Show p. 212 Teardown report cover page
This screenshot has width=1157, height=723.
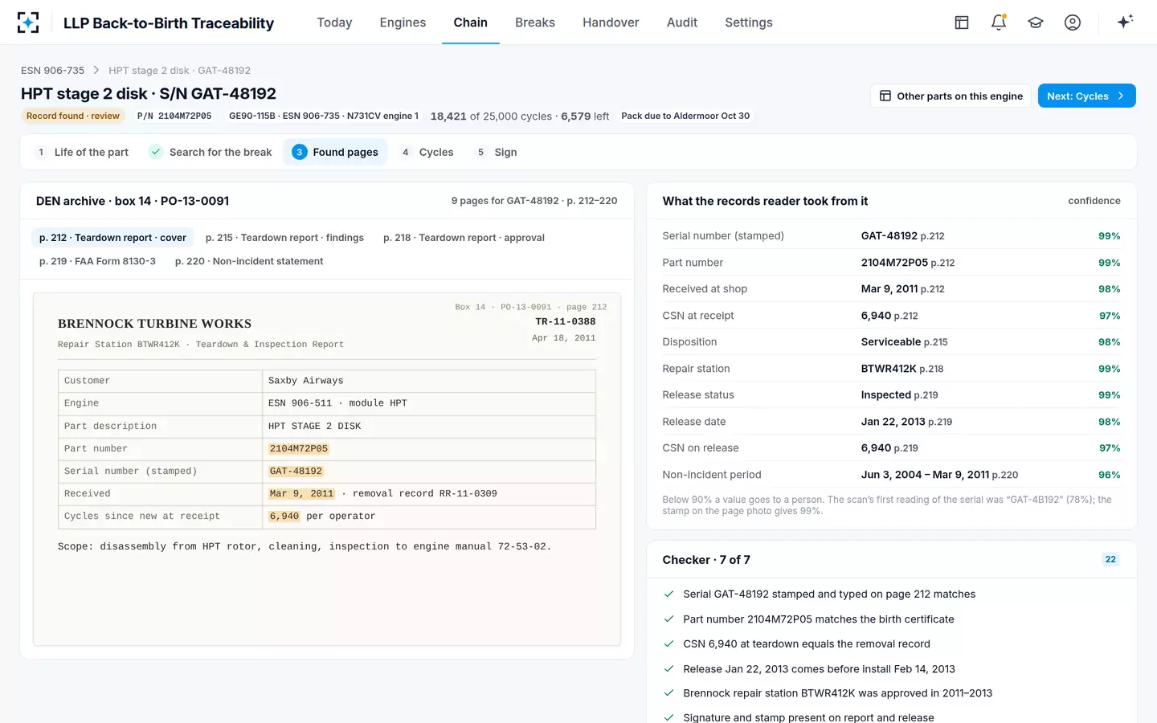pyautogui.click(x=112, y=238)
